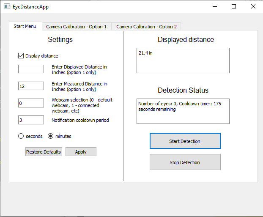The width and height of the screenshot is (263, 217).
Task: Click the 'Webcam selection (0 - default' label
Action: click(82, 105)
